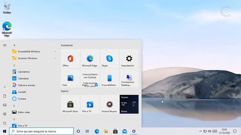241x135 pixels.
Task: Open the Groove Musica tile
Action: (110, 104)
